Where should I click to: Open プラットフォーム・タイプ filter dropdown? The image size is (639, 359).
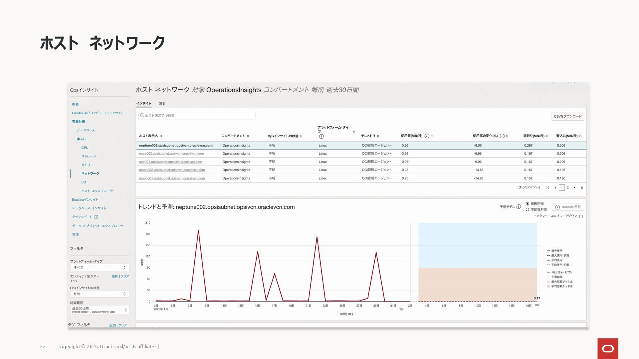pos(99,268)
